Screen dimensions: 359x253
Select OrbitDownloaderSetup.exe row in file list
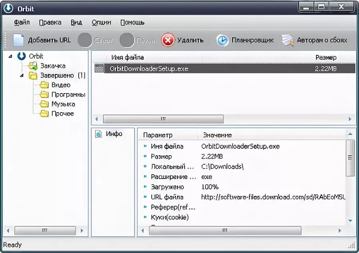224,68
